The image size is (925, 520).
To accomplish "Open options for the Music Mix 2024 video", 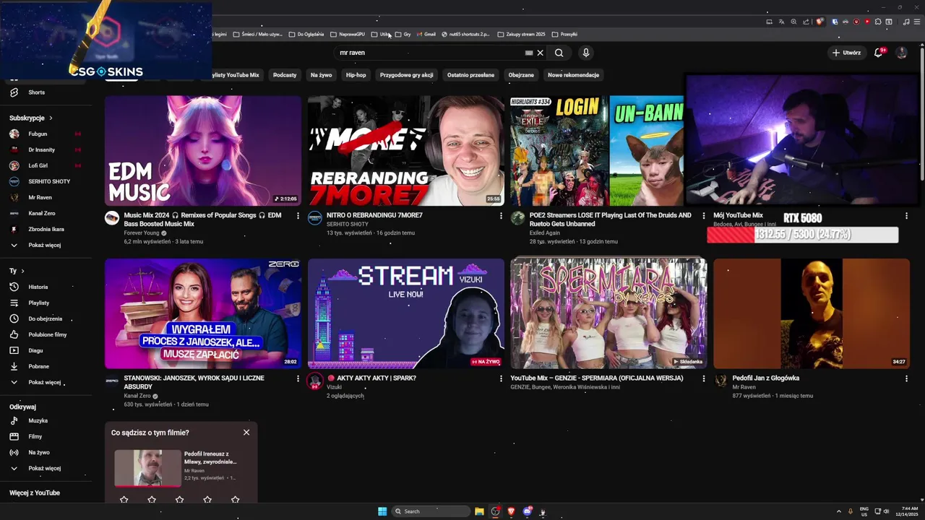I will (298, 215).
